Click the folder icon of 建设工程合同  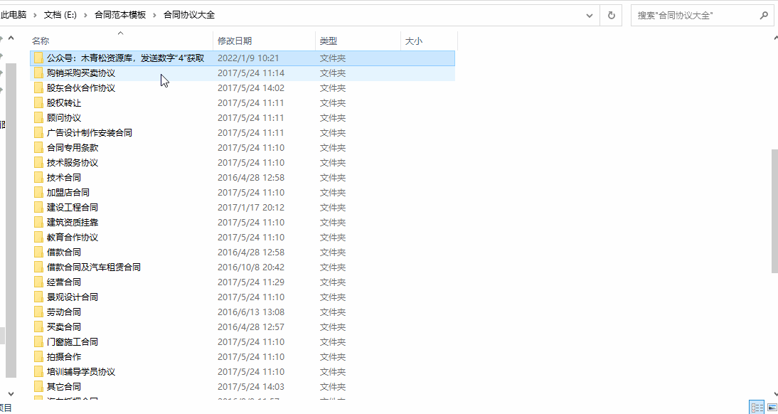pyautogui.click(x=38, y=207)
